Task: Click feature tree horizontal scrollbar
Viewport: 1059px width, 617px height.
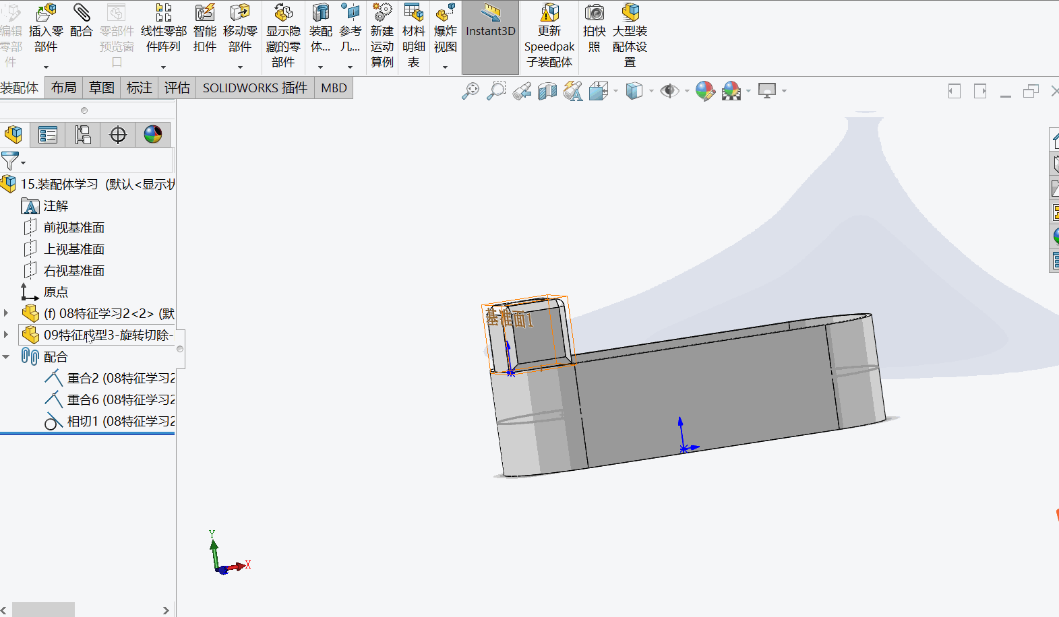Action: [x=43, y=610]
